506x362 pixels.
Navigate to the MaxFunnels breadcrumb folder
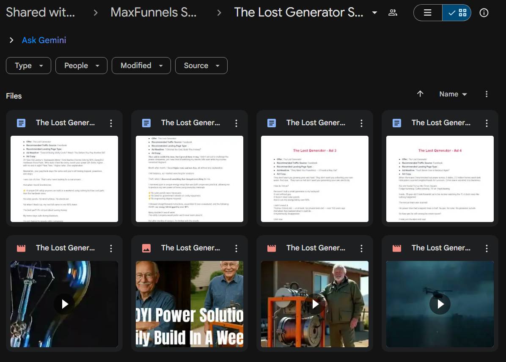153,12
